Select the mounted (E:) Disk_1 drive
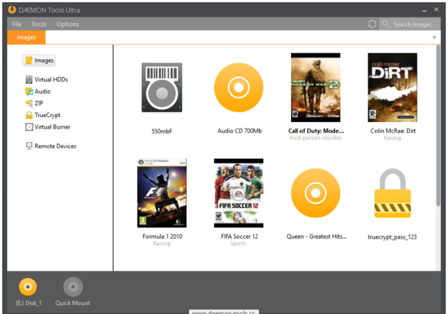The height and width of the screenshot is (314, 448). (x=28, y=286)
